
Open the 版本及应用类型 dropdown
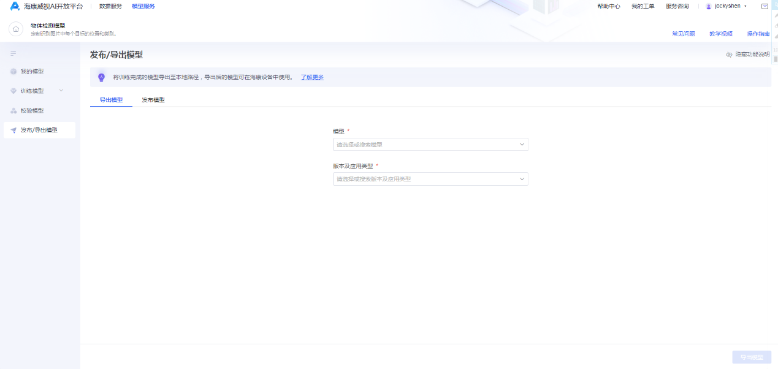tap(430, 179)
